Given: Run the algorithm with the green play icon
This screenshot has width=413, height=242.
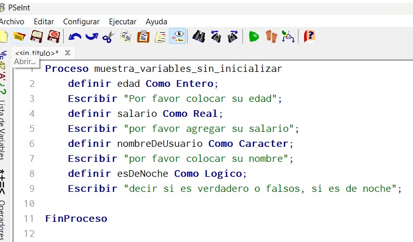Looking at the screenshot, I should pyautogui.click(x=253, y=36).
